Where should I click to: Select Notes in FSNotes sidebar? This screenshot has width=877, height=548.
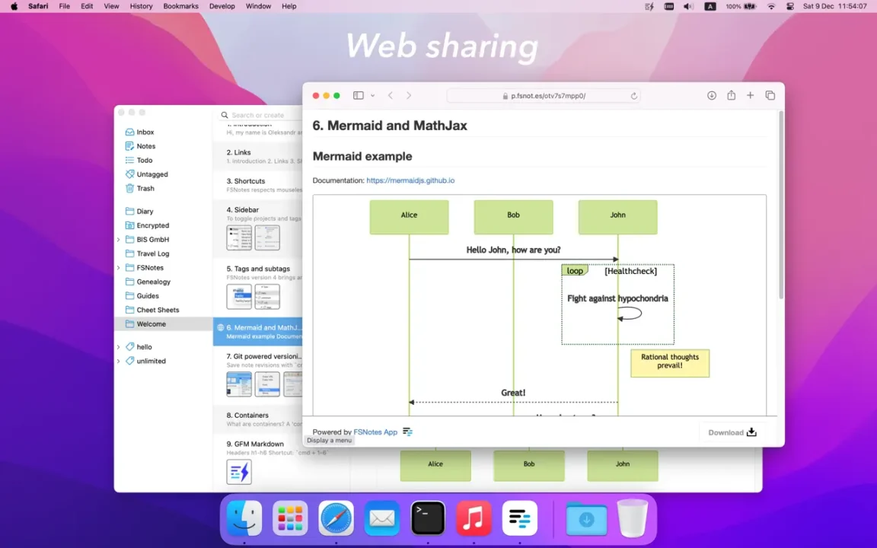146,146
